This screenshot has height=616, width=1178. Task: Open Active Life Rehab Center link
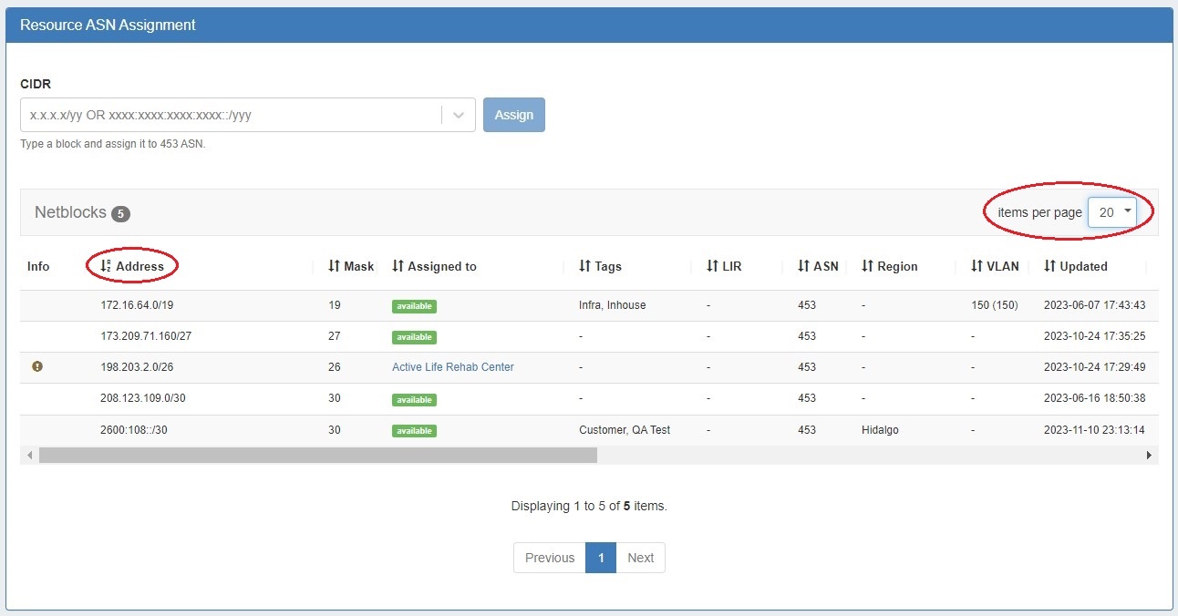tap(452, 367)
